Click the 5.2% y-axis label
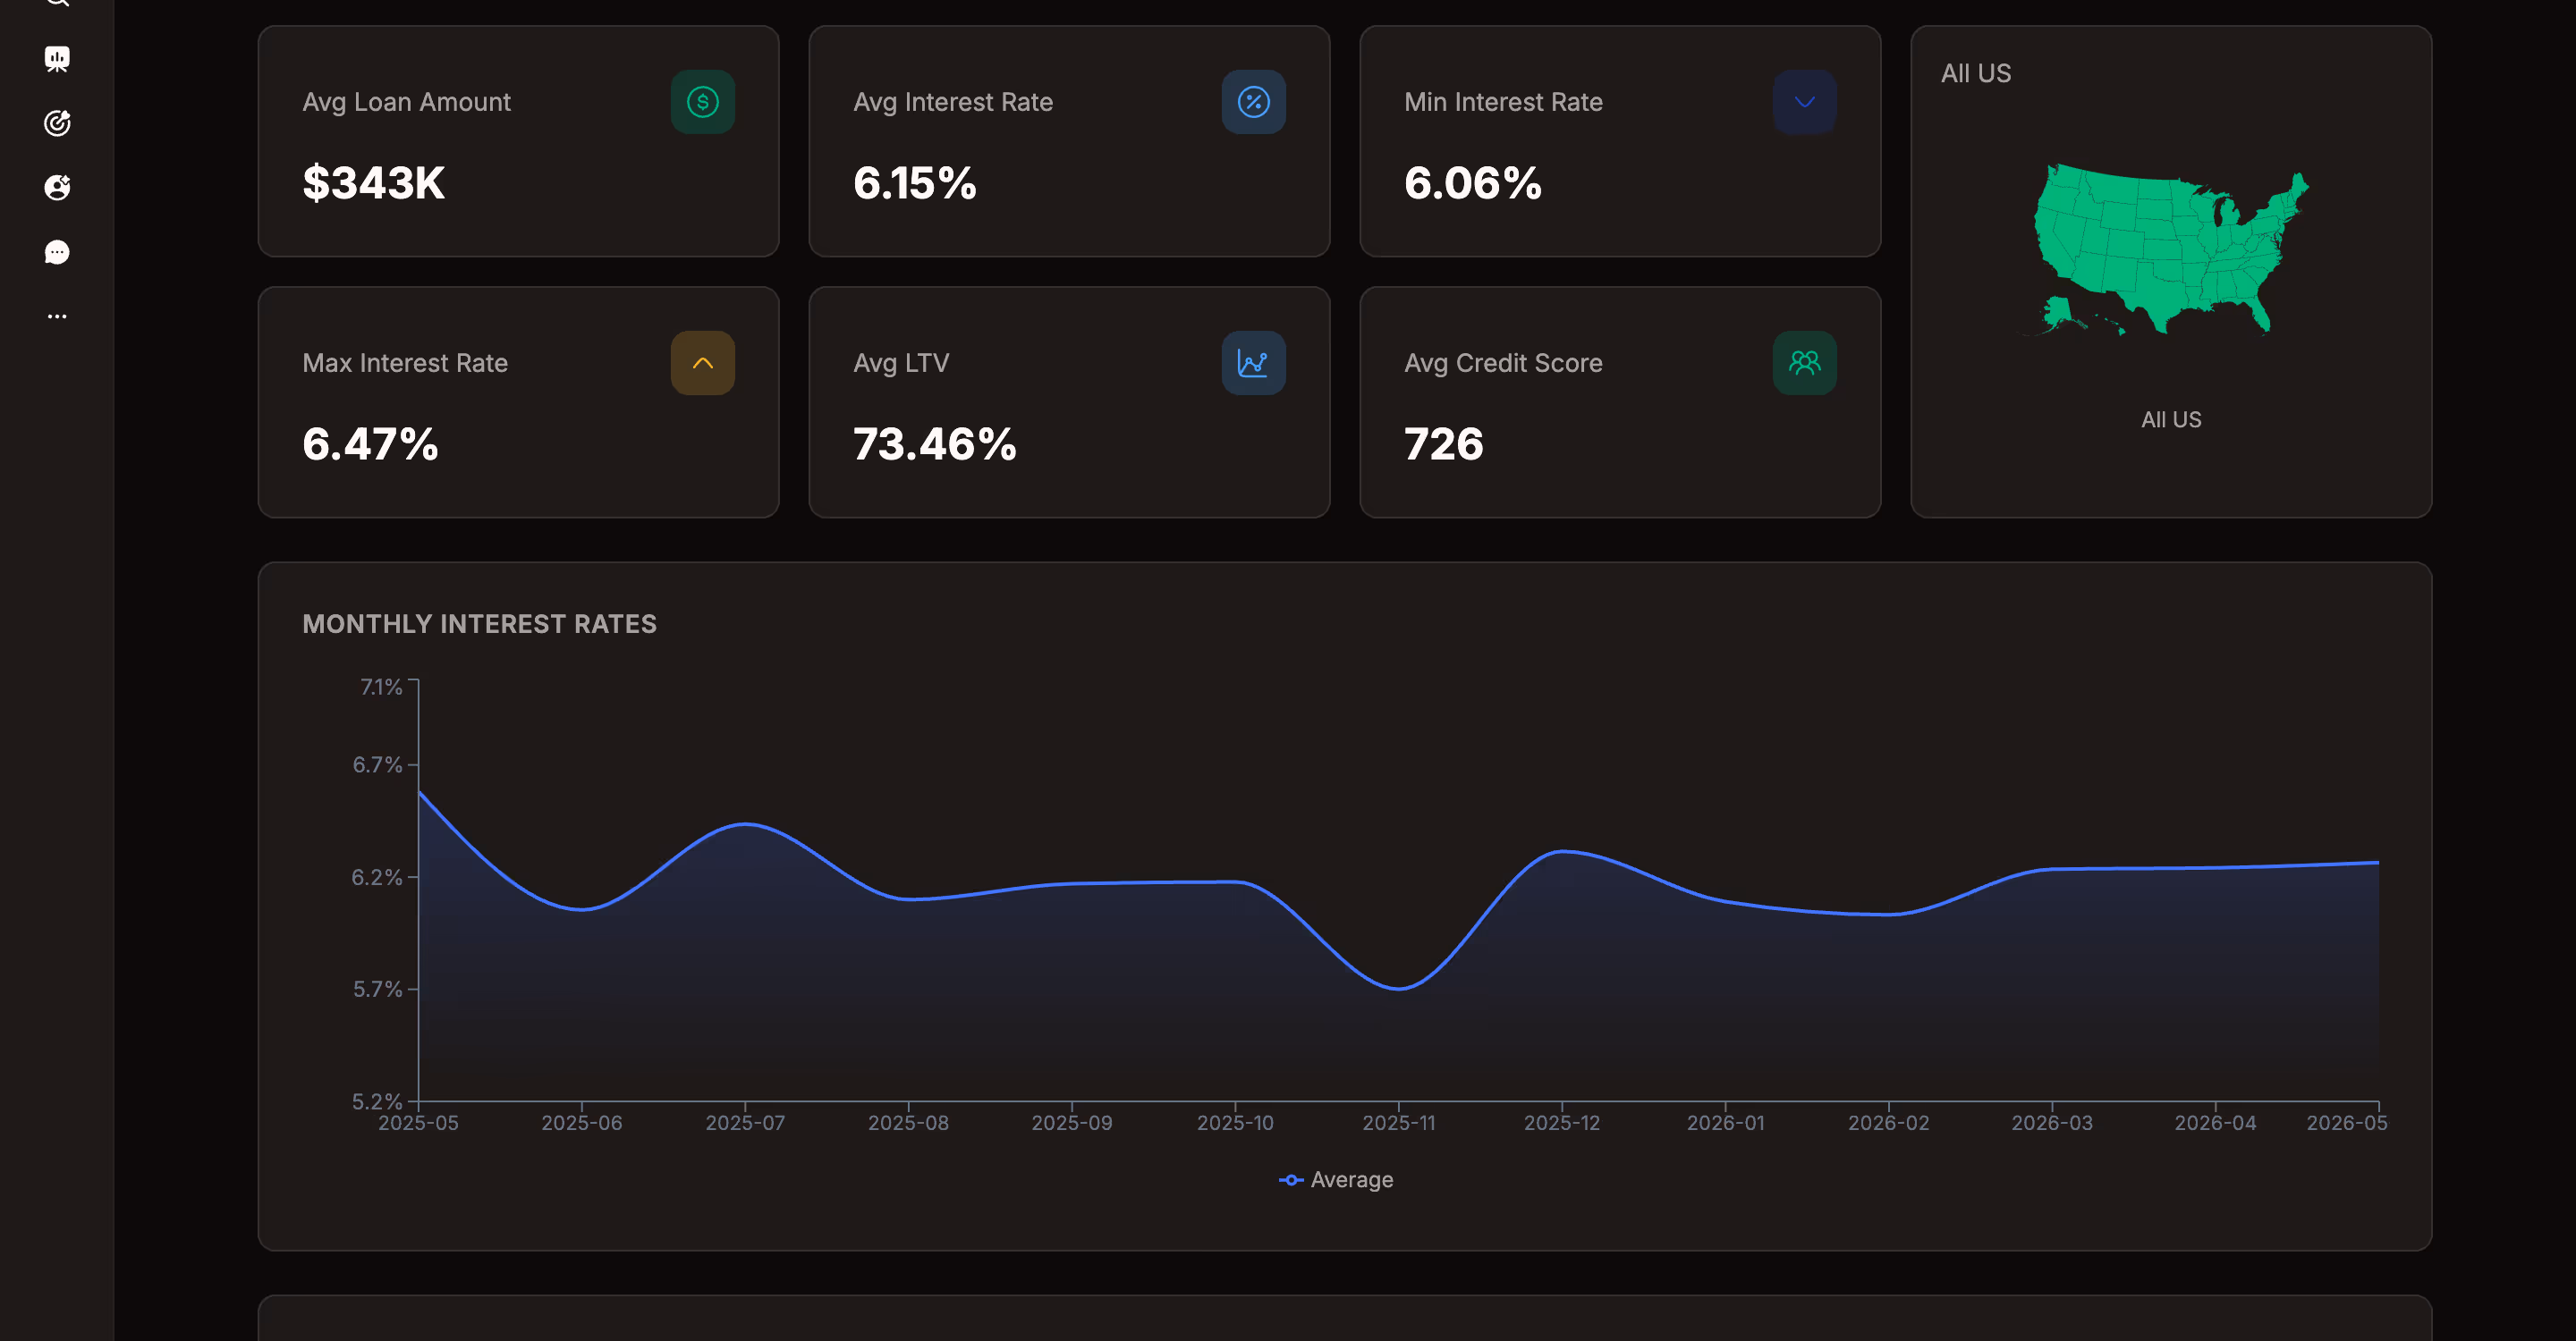Screen dimensions: 2576x1341 tap(377, 1101)
